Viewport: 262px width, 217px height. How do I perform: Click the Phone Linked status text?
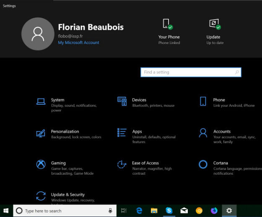coord(169,43)
